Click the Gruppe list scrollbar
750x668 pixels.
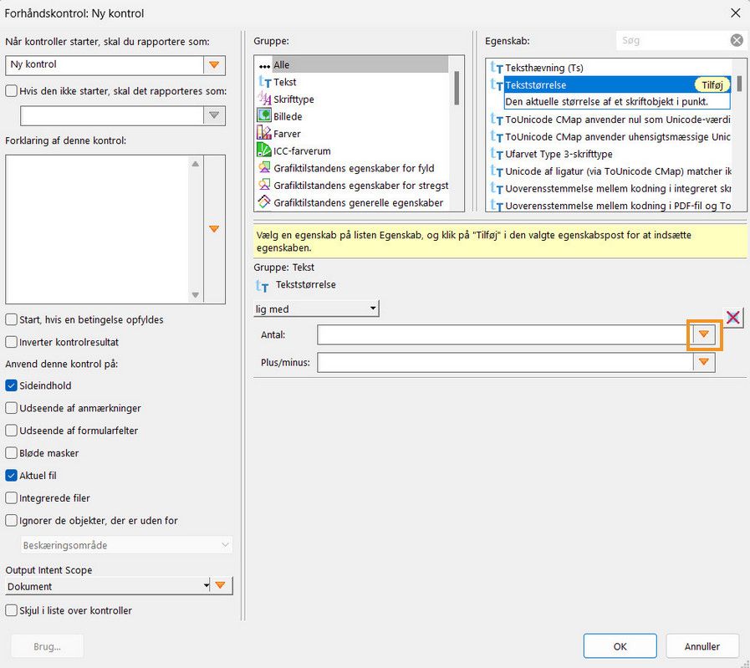click(x=457, y=88)
